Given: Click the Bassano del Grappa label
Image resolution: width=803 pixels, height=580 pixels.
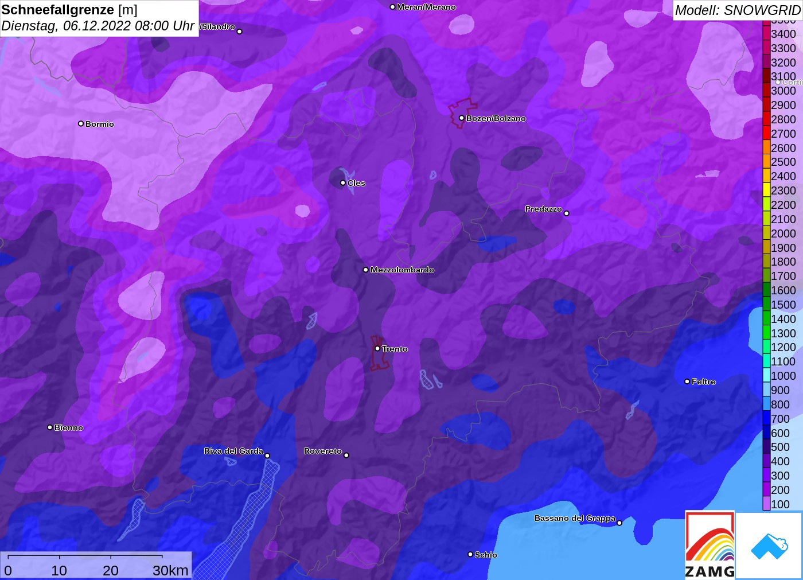Looking at the screenshot, I should pos(575,518).
